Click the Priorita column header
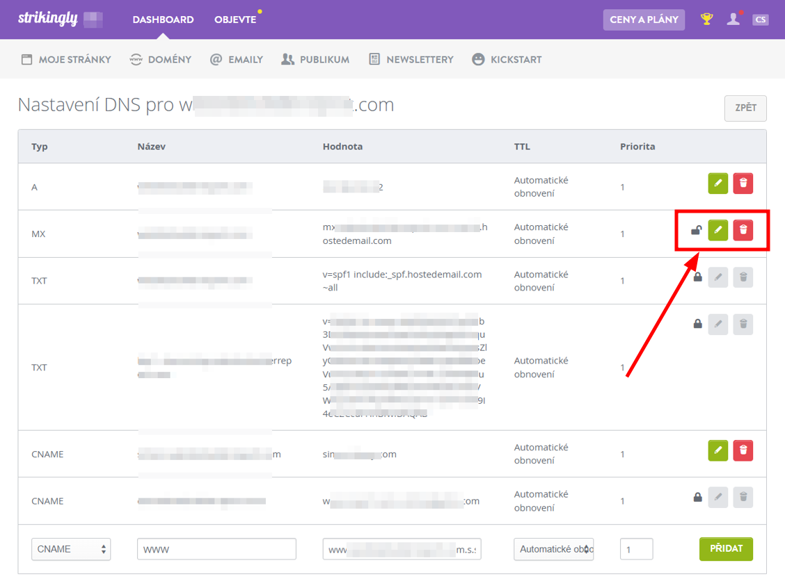Screen dimensions: 785x581 [x=637, y=147]
